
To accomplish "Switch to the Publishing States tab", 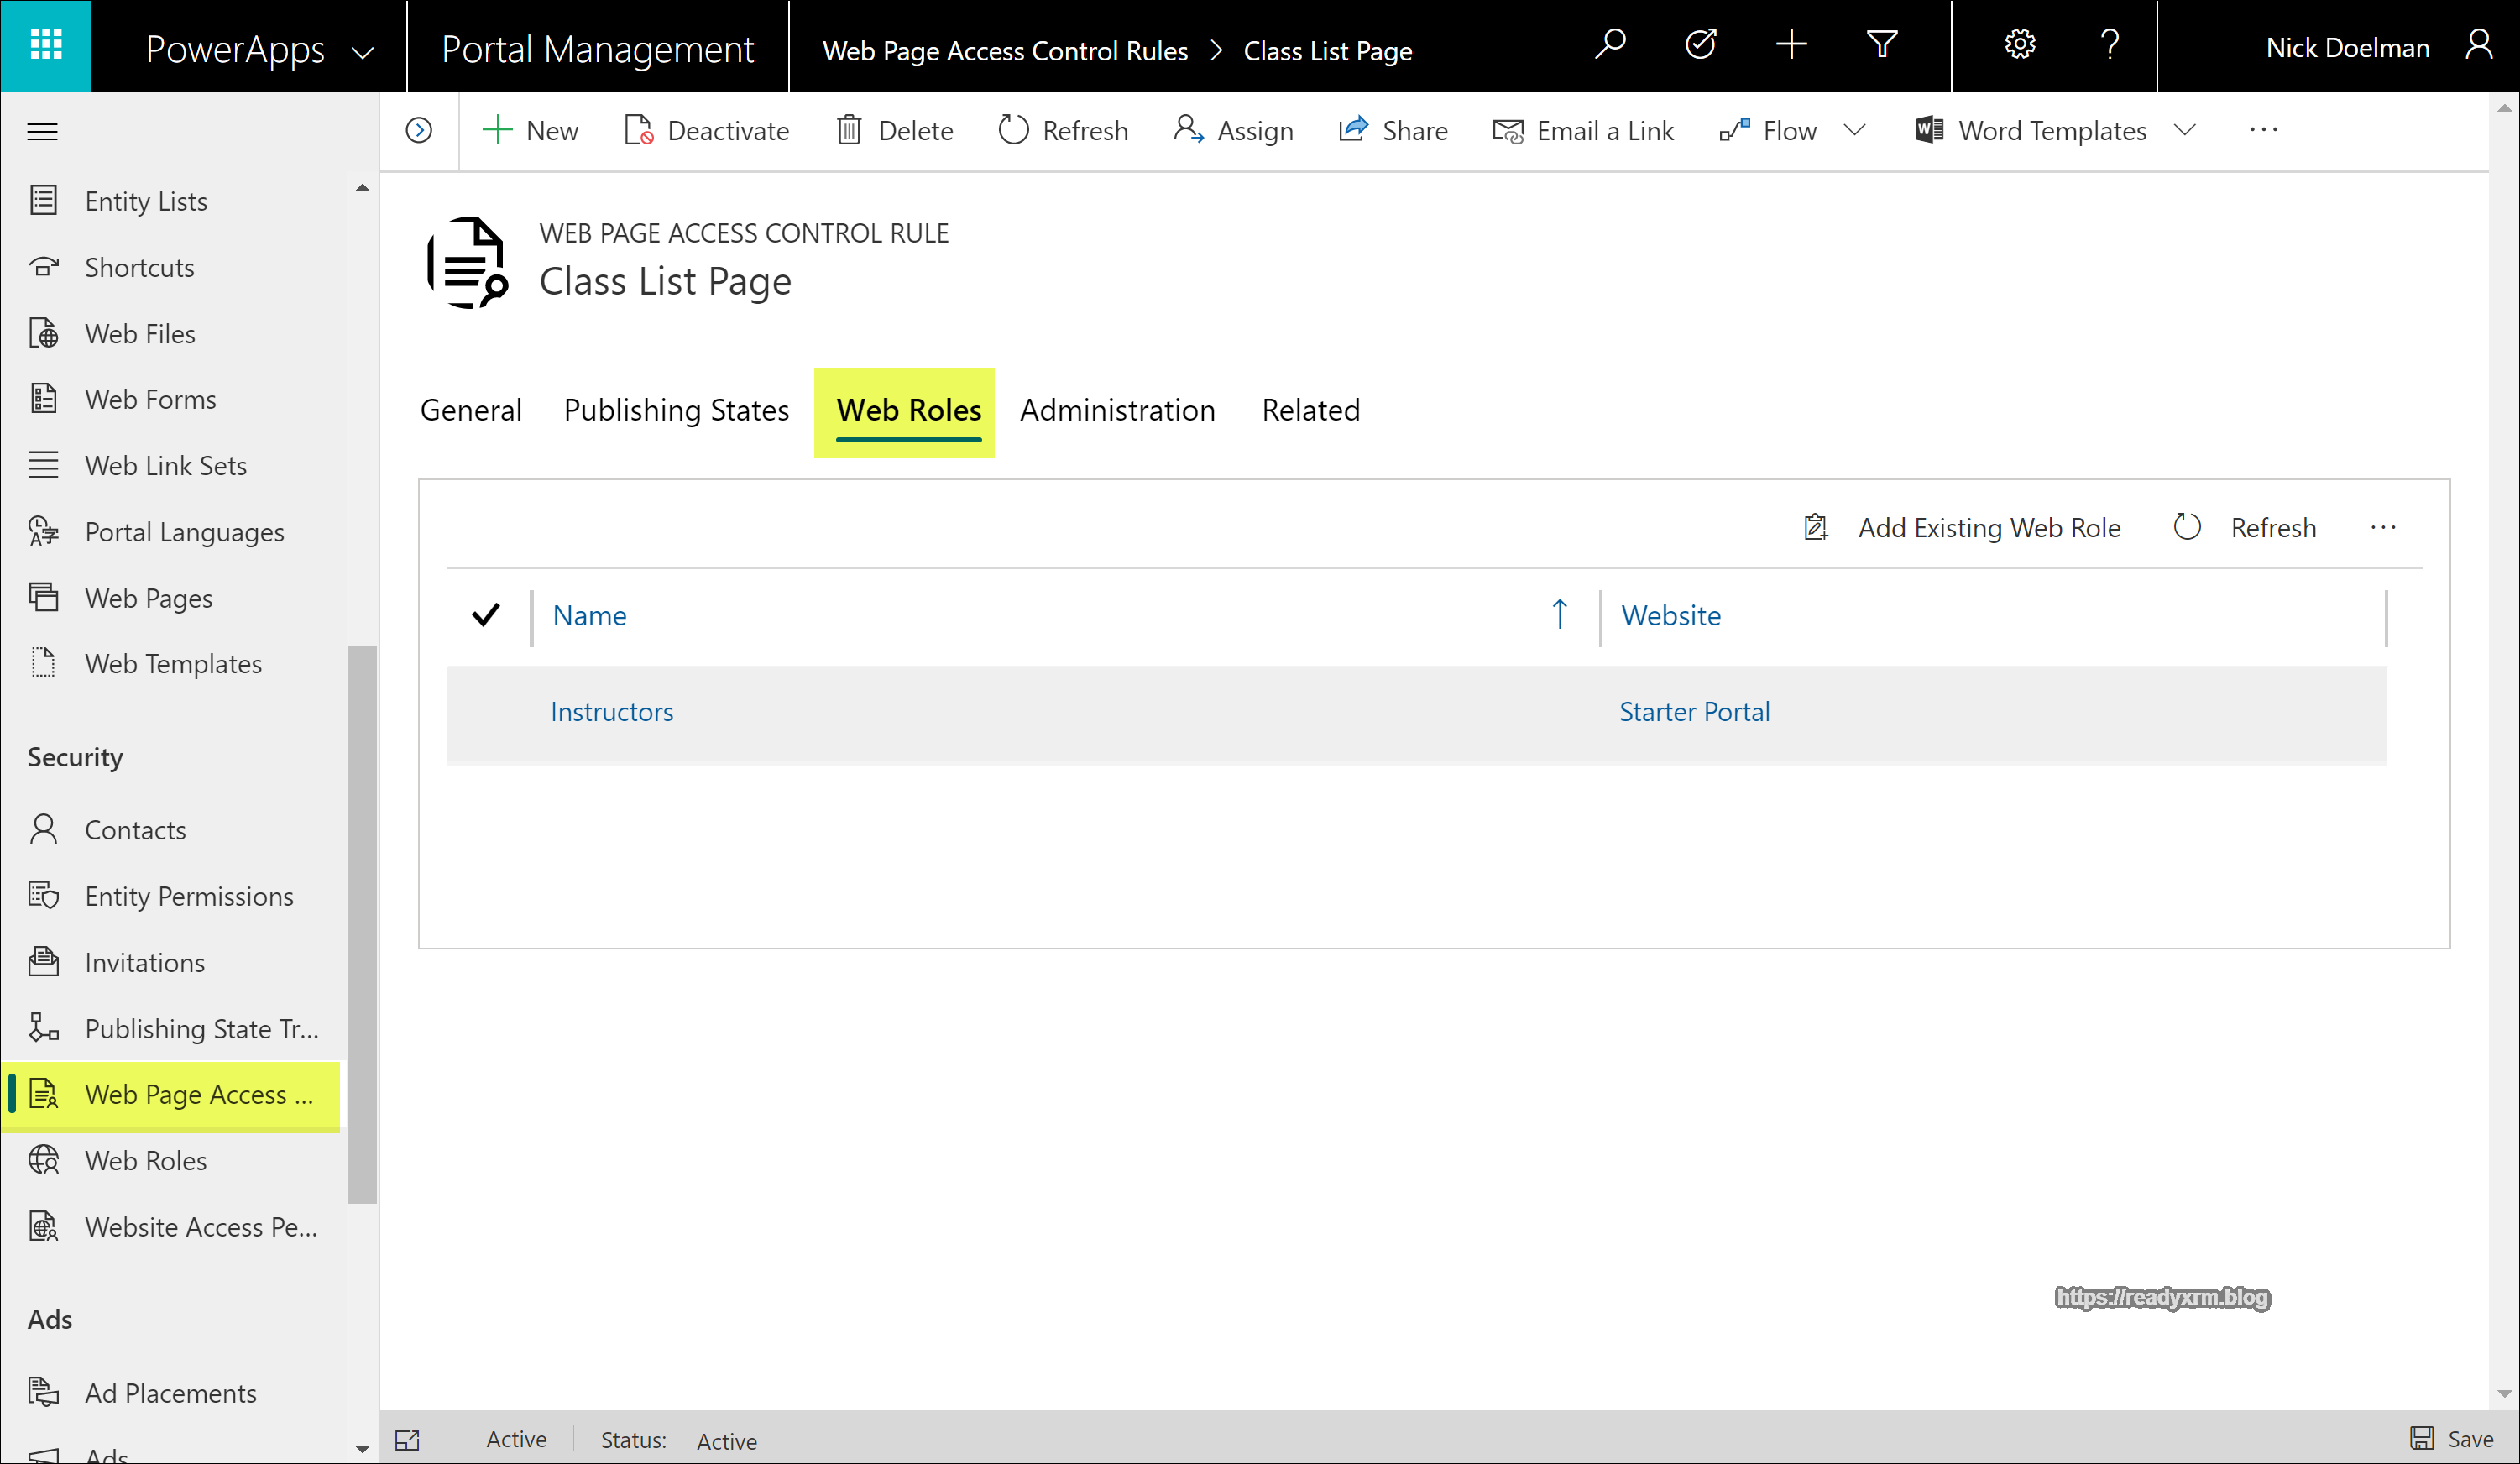I will 676,410.
